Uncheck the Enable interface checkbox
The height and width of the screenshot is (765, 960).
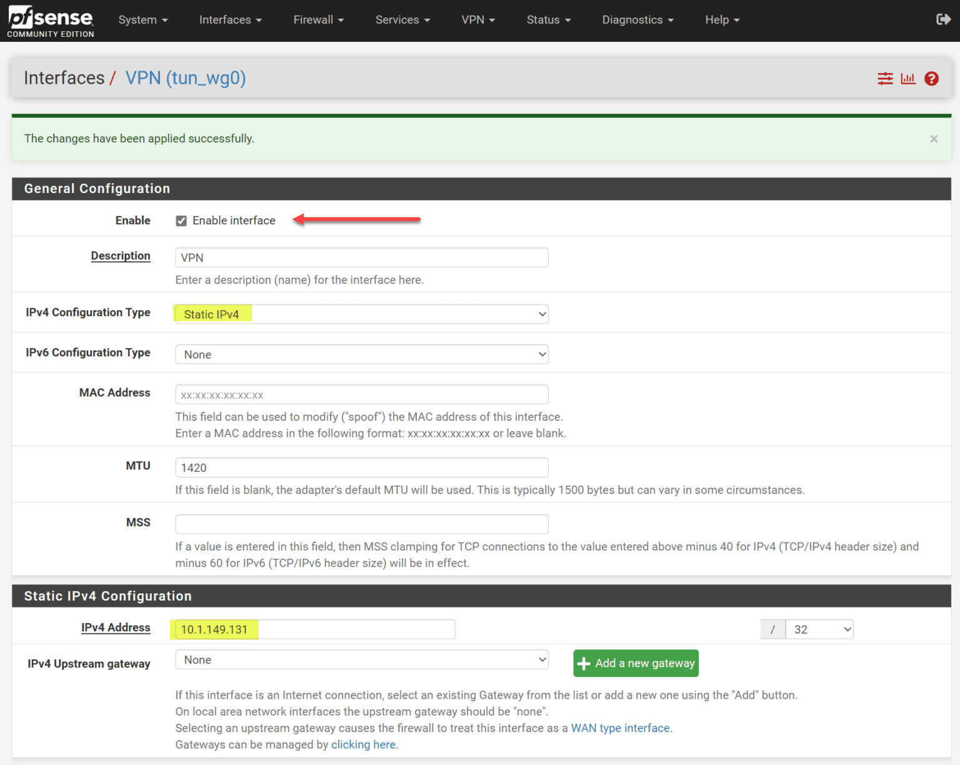(181, 221)
